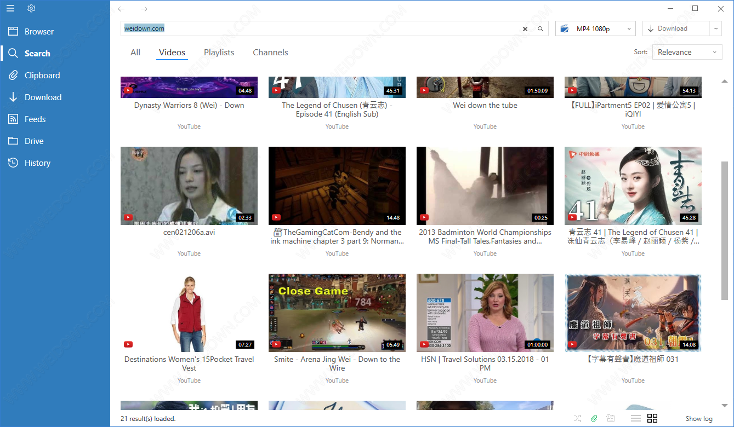Viewport: 734px width, 427px height.
Task: Switch to the Playlists tab
Action: coord(219,53)
